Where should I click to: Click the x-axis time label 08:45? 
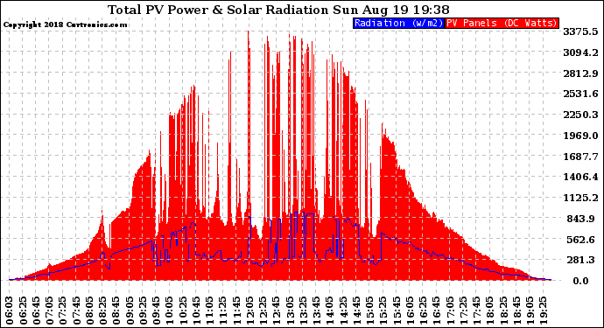coord(116,311)
